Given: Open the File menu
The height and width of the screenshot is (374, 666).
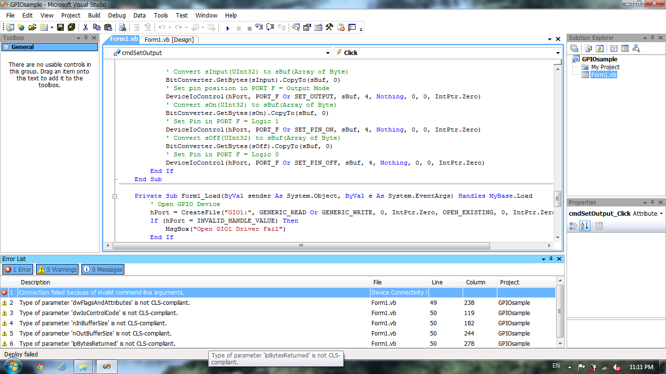Looking at the screenshot, I should point(10,16).
